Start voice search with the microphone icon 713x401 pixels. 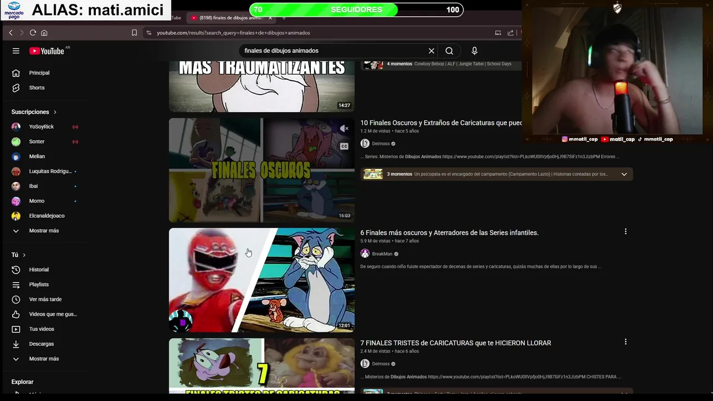point(475,51)
